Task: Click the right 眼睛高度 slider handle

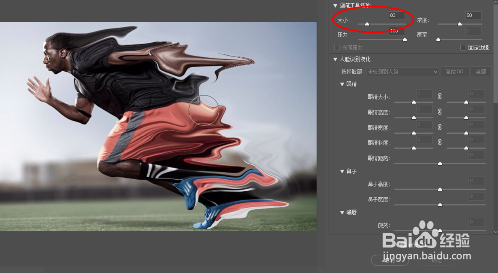Action: point(466,118)
